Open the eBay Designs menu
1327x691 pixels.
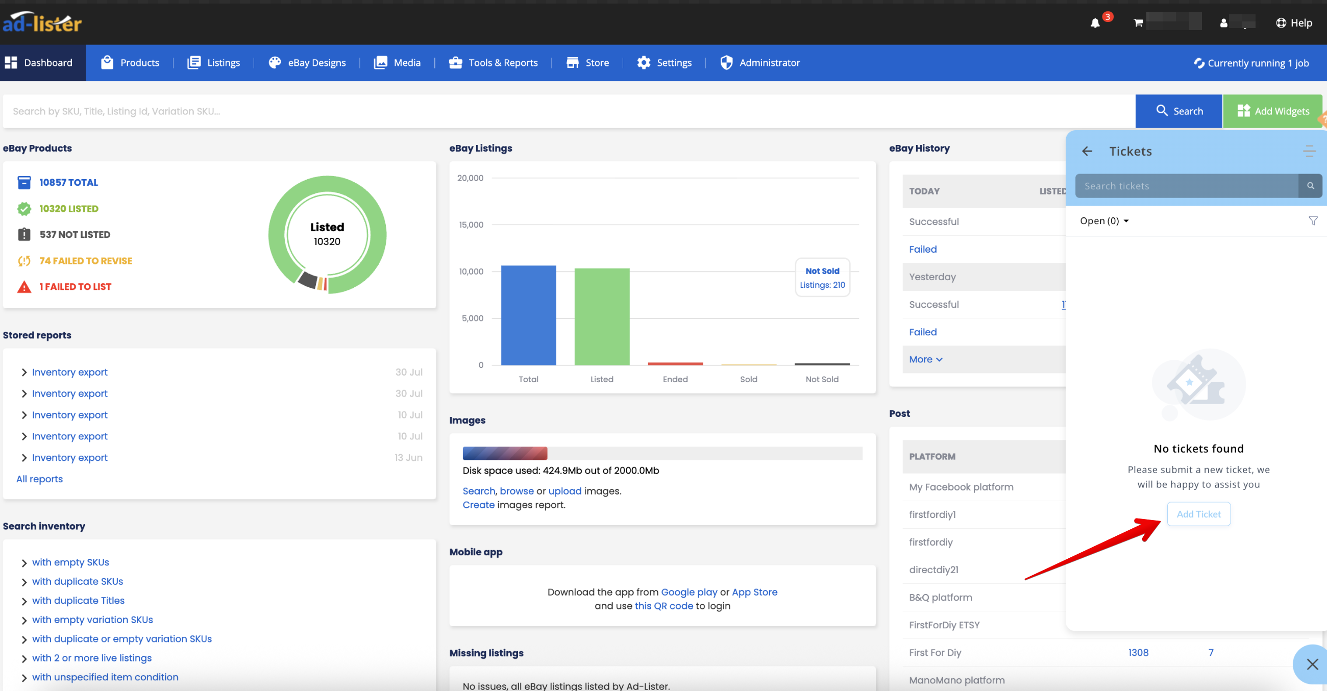click(307, 63)
